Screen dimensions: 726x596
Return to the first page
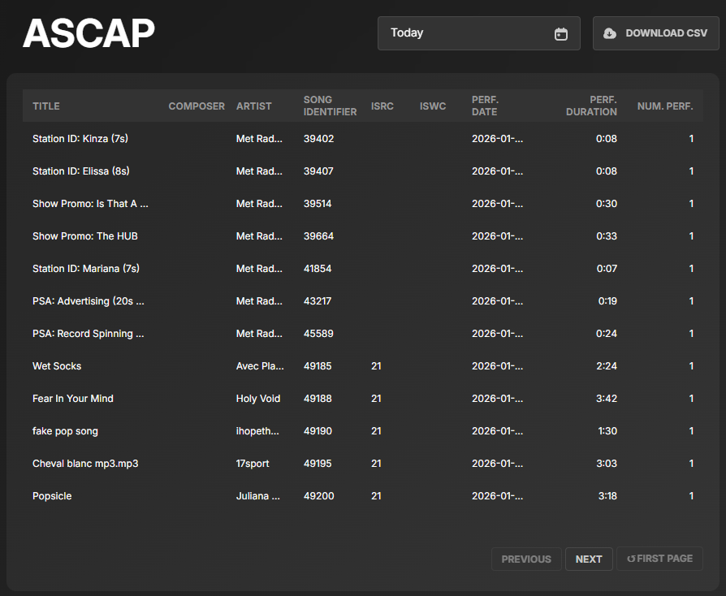(659, 559)
